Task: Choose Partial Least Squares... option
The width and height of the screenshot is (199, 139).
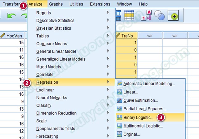Action: coord(150,109)
